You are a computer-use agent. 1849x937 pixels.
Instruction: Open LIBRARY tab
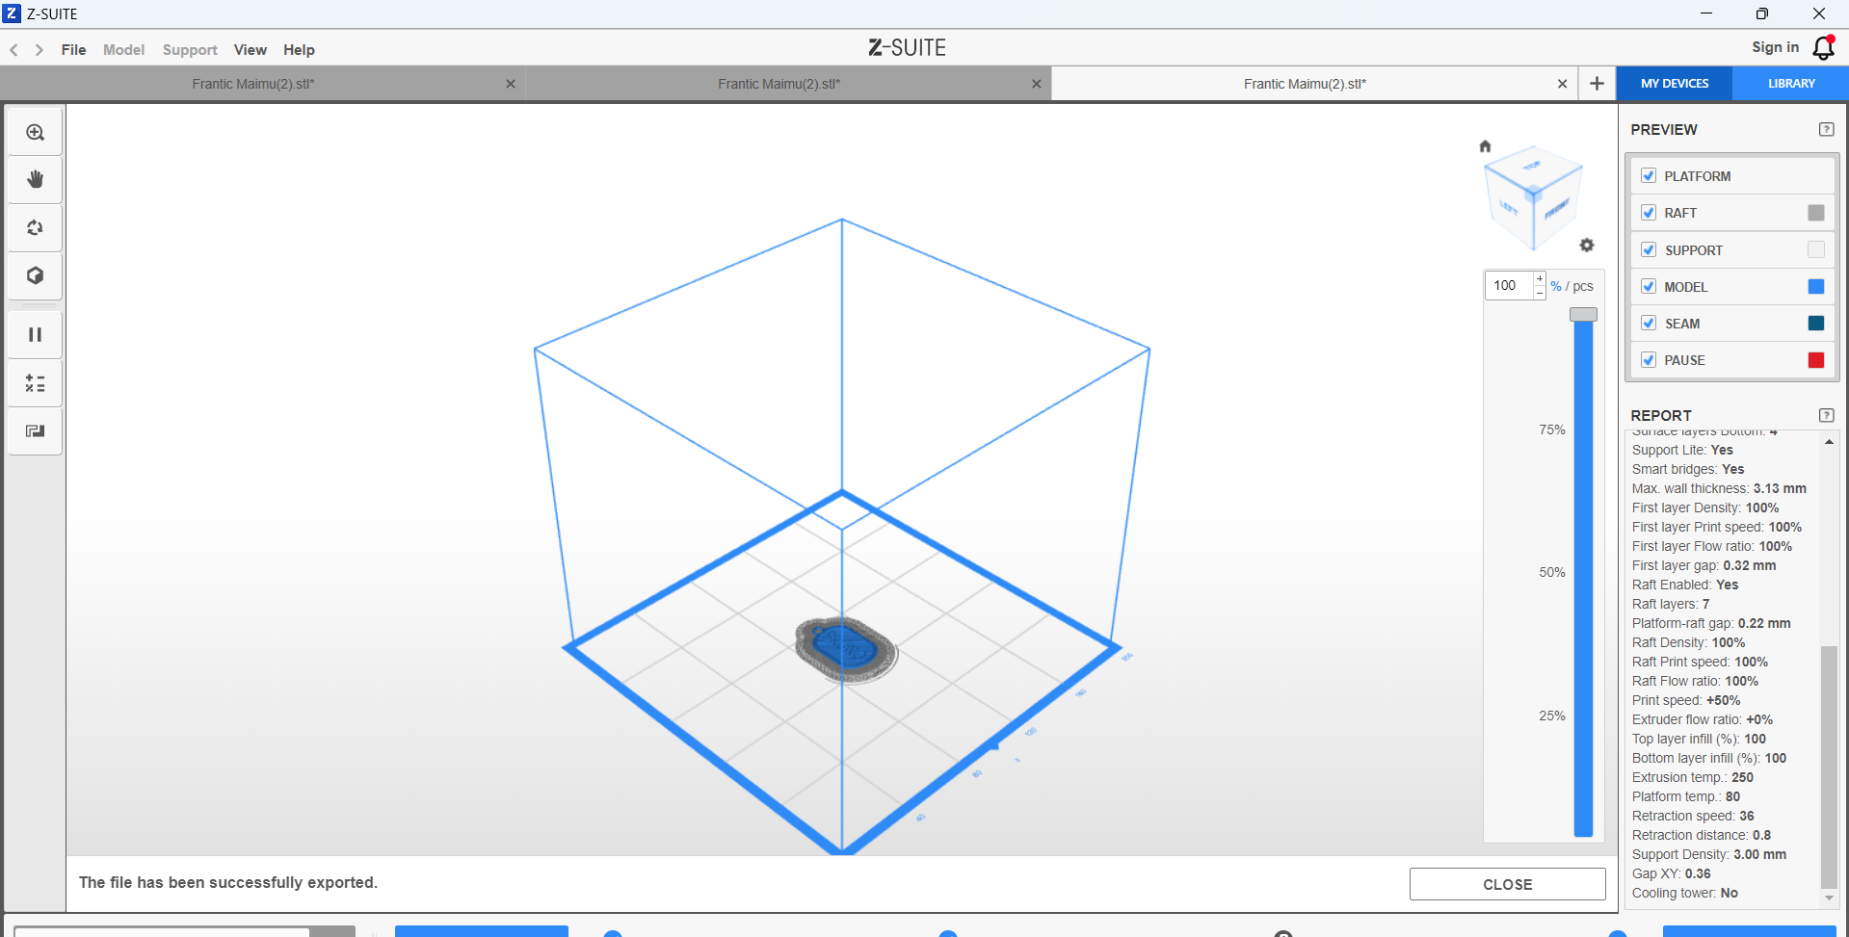point(1791,84)
